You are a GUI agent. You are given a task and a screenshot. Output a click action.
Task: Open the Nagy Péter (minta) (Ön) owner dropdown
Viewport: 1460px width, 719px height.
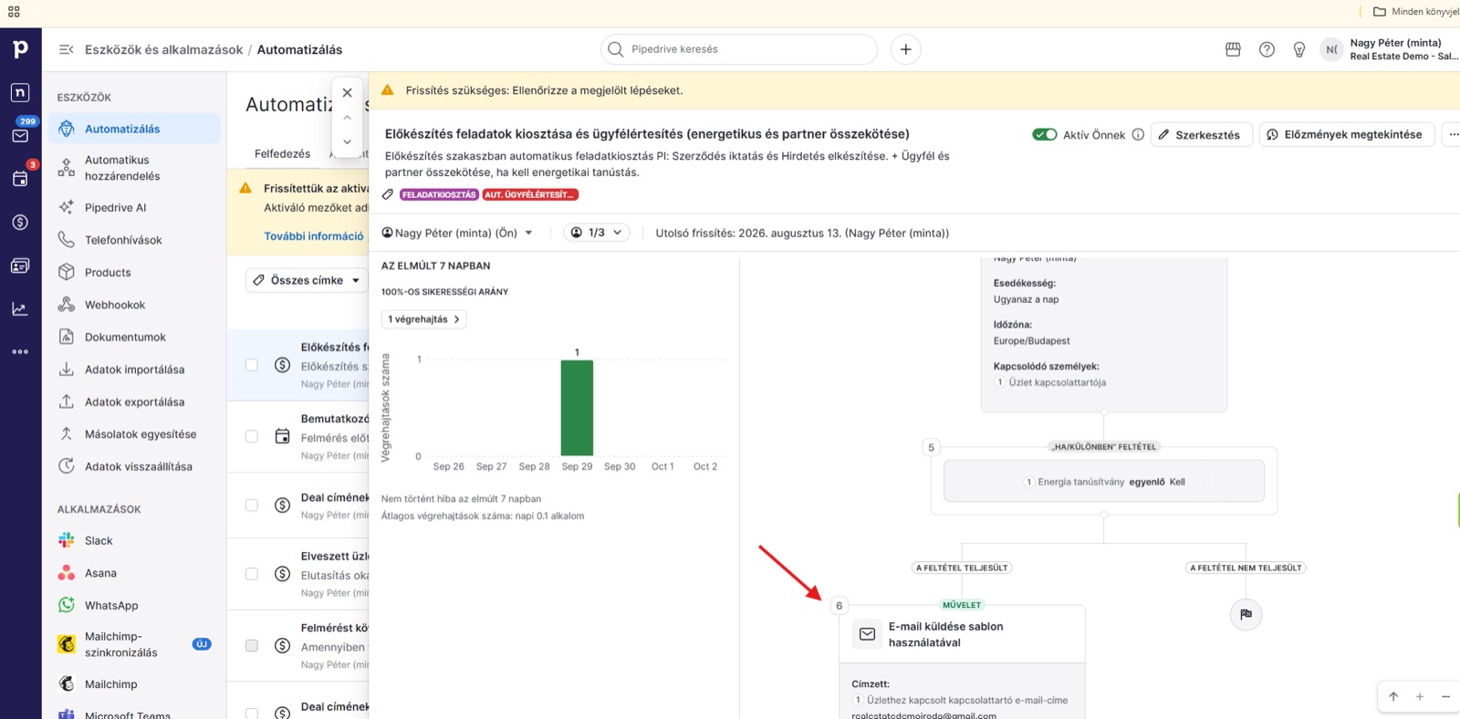click(457, 233)
